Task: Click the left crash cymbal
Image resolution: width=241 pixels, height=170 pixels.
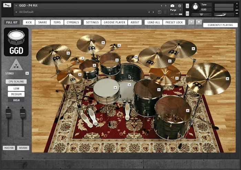Action: click(x=53, y=54)
